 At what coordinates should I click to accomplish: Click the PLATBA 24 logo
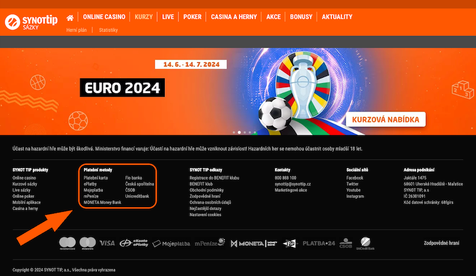coord(319,243)
